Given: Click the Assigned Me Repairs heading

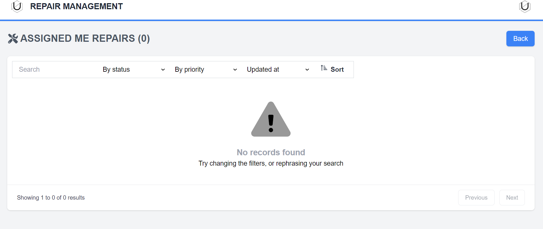Looking at the screenshot, I should 85,39.
